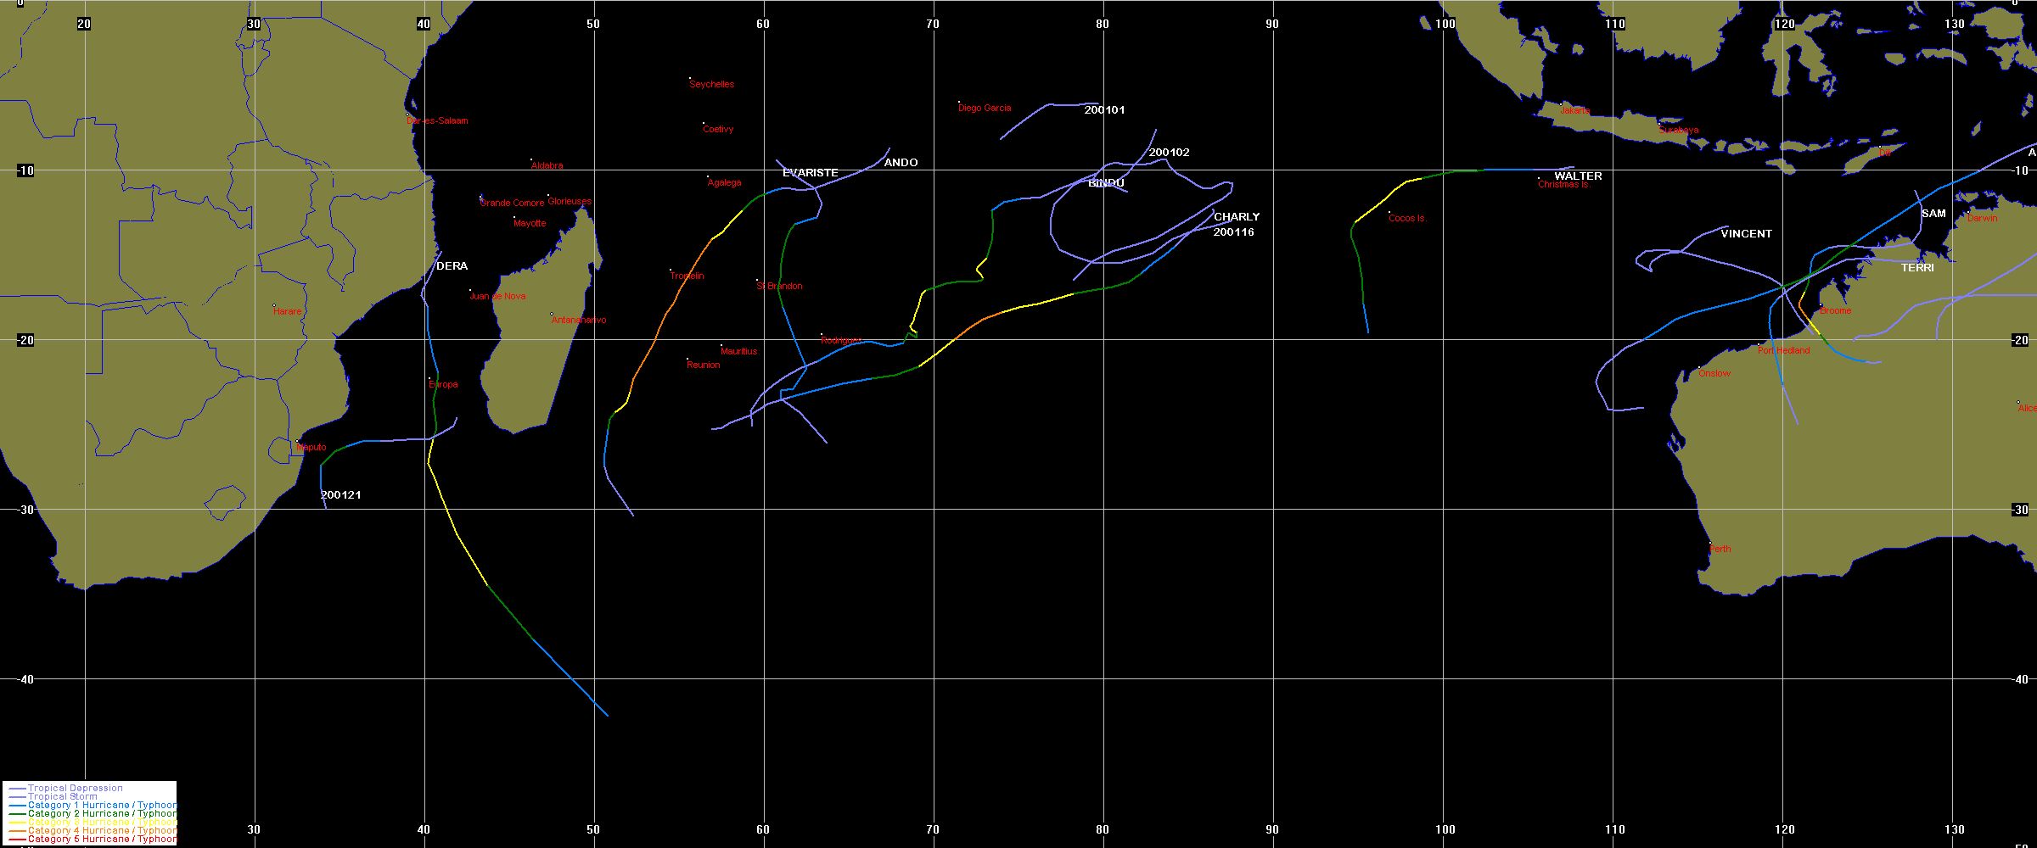This screenshot has width=2037, height=848.
Task: Select the VINCENT storm label
Action: click(1746, 234)
